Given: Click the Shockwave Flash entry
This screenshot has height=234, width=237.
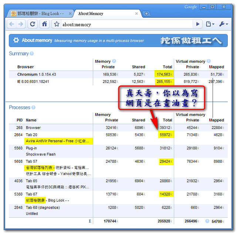Looking at the screenshot, I should (x=41, y=154).
